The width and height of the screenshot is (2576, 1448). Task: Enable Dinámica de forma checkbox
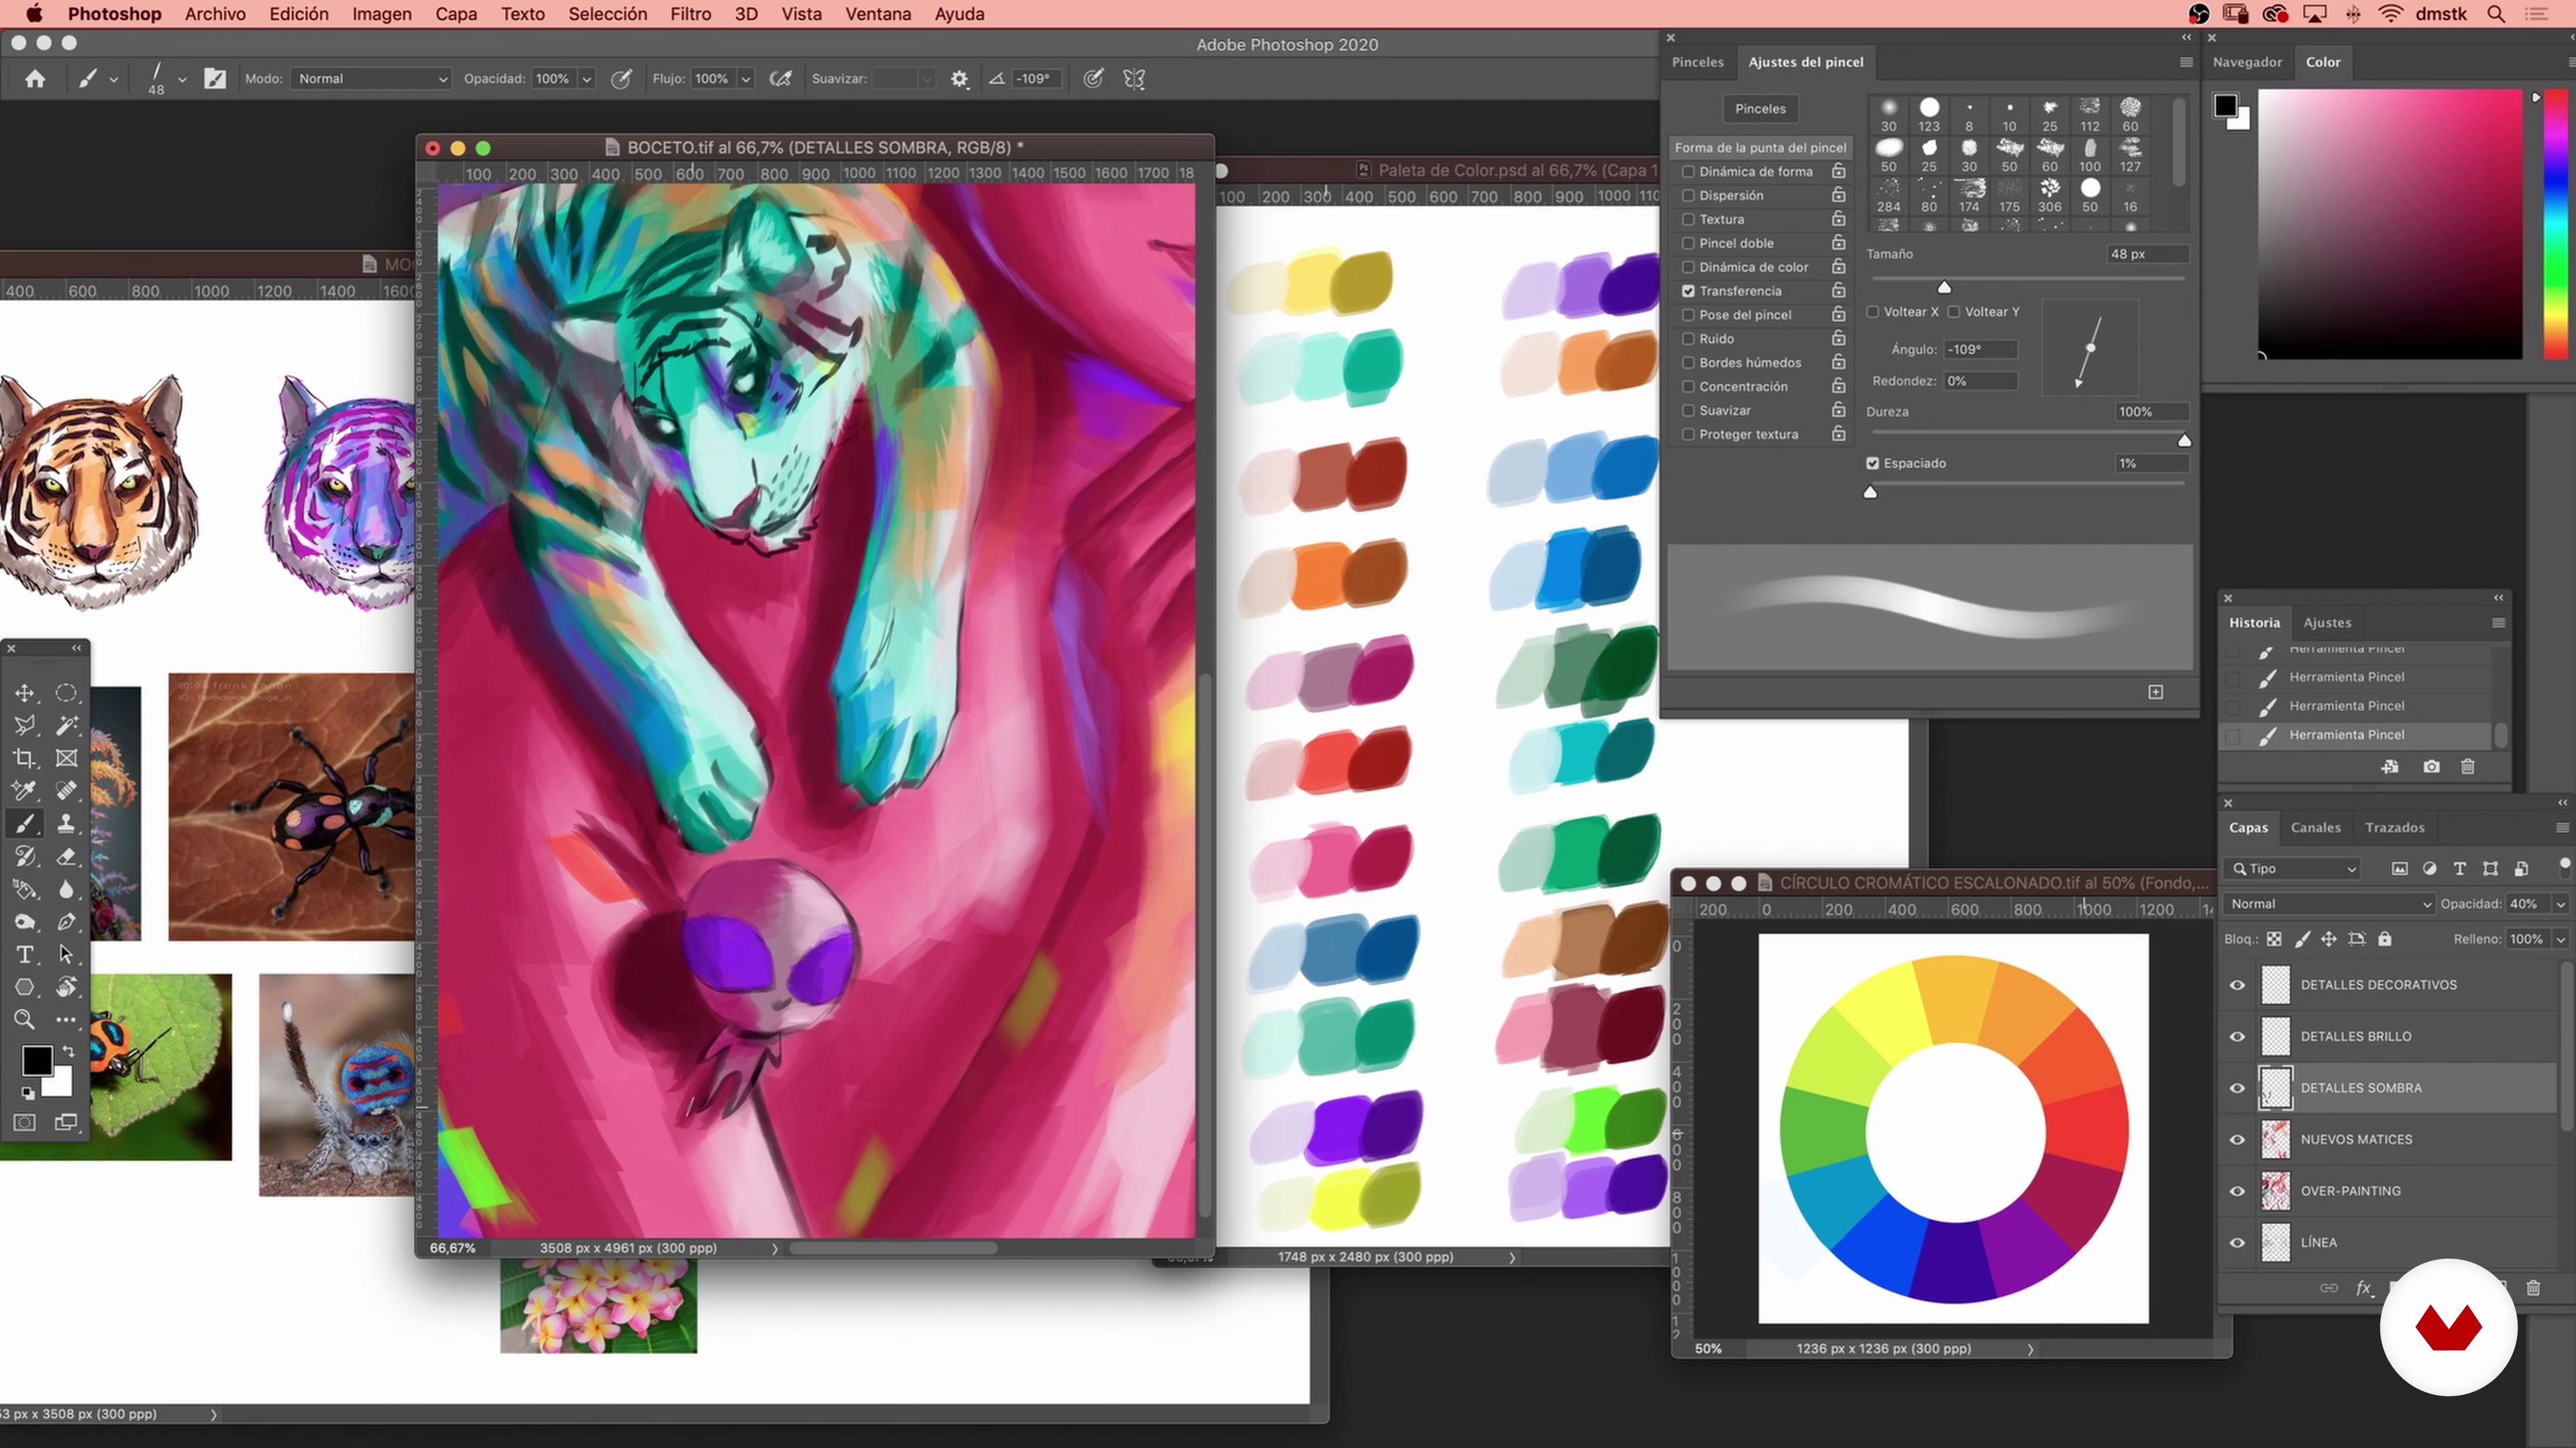pyautogui.click(x=1688, y=172)
